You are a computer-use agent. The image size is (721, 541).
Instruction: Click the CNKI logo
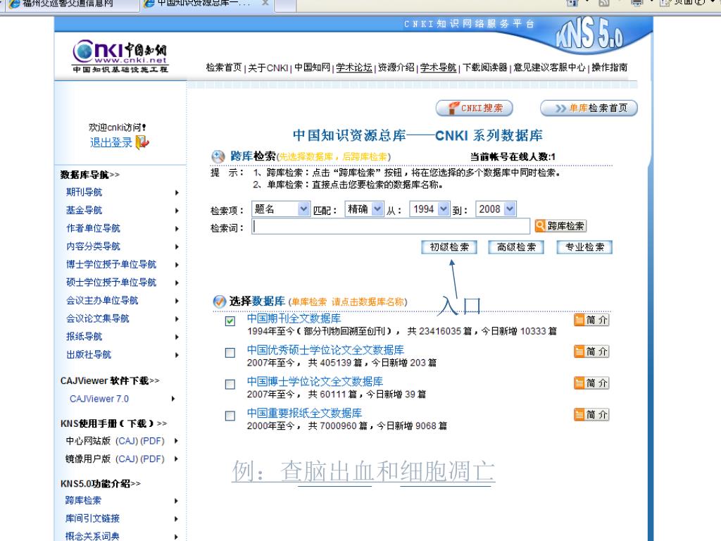(120, 56)
